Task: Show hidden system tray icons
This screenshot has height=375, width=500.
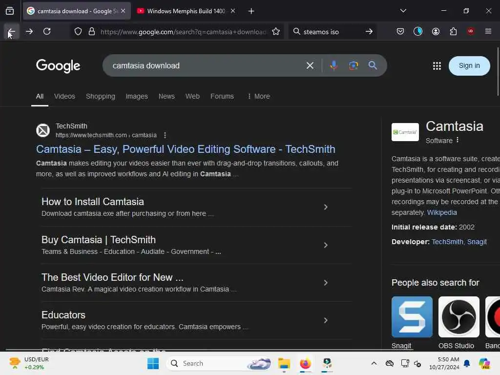Action: 374,363
